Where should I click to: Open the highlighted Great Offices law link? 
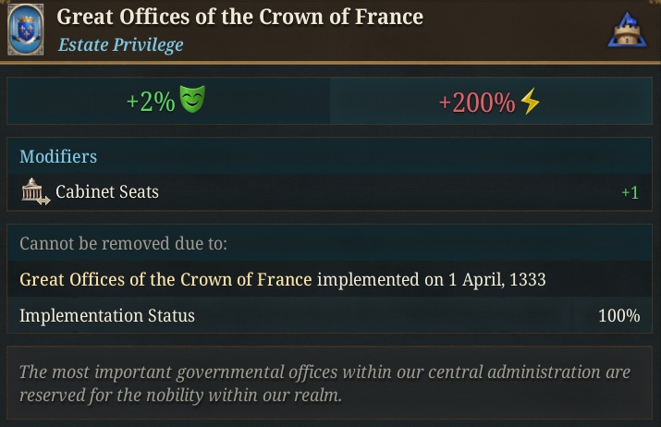[x=165, y=279]
